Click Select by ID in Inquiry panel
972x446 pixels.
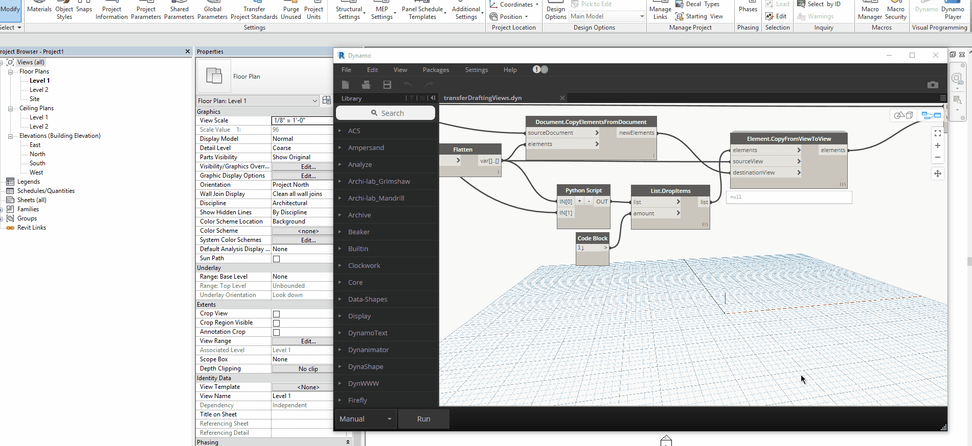point(819,4)
